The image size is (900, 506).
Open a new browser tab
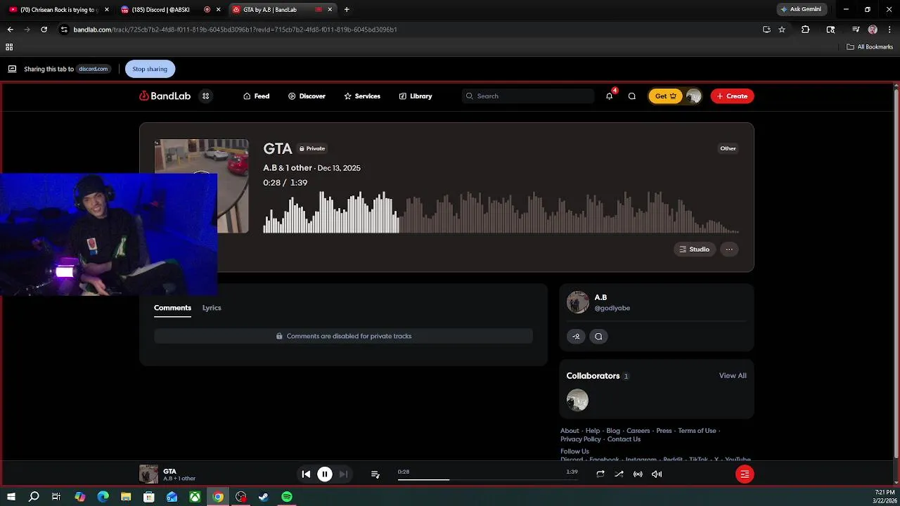pyautogui.click(x=347, y=10)
